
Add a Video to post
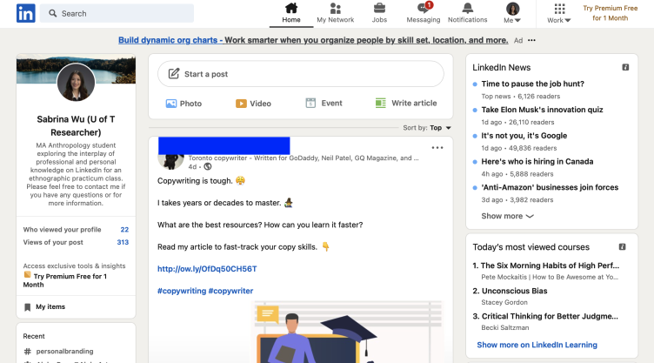pos(253,104)
